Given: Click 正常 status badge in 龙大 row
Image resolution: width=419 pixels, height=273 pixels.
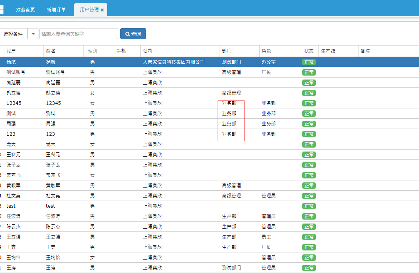Looking at the screenshot, I should point(309,144).
